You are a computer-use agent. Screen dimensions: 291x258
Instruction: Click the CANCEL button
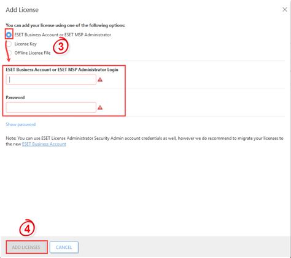click(64, 247)
